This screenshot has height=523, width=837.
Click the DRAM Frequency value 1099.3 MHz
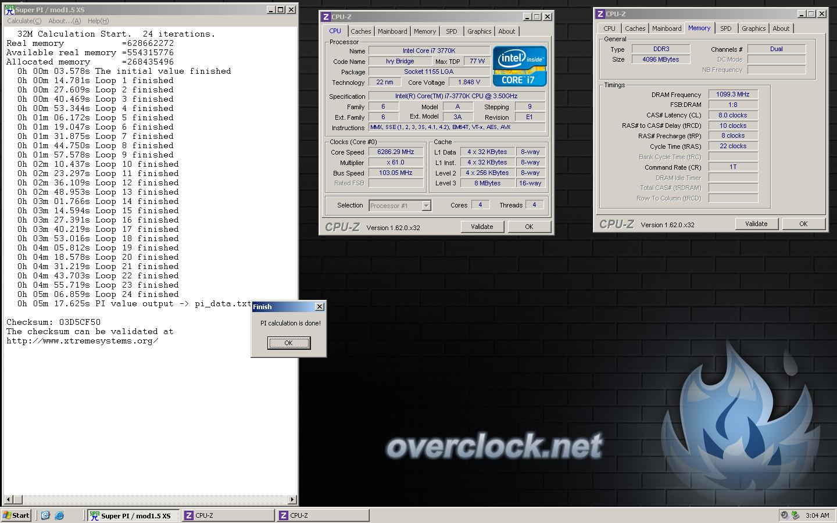(x=733, y=94)
